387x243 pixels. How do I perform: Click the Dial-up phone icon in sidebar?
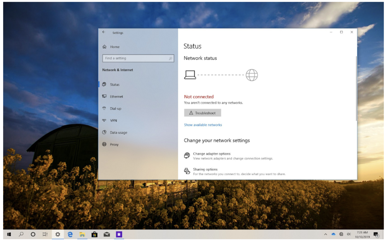(x=104, y=108)
